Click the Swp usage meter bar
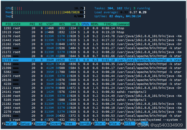This screenshot has height=130, width=187. (x=45, y=16)
